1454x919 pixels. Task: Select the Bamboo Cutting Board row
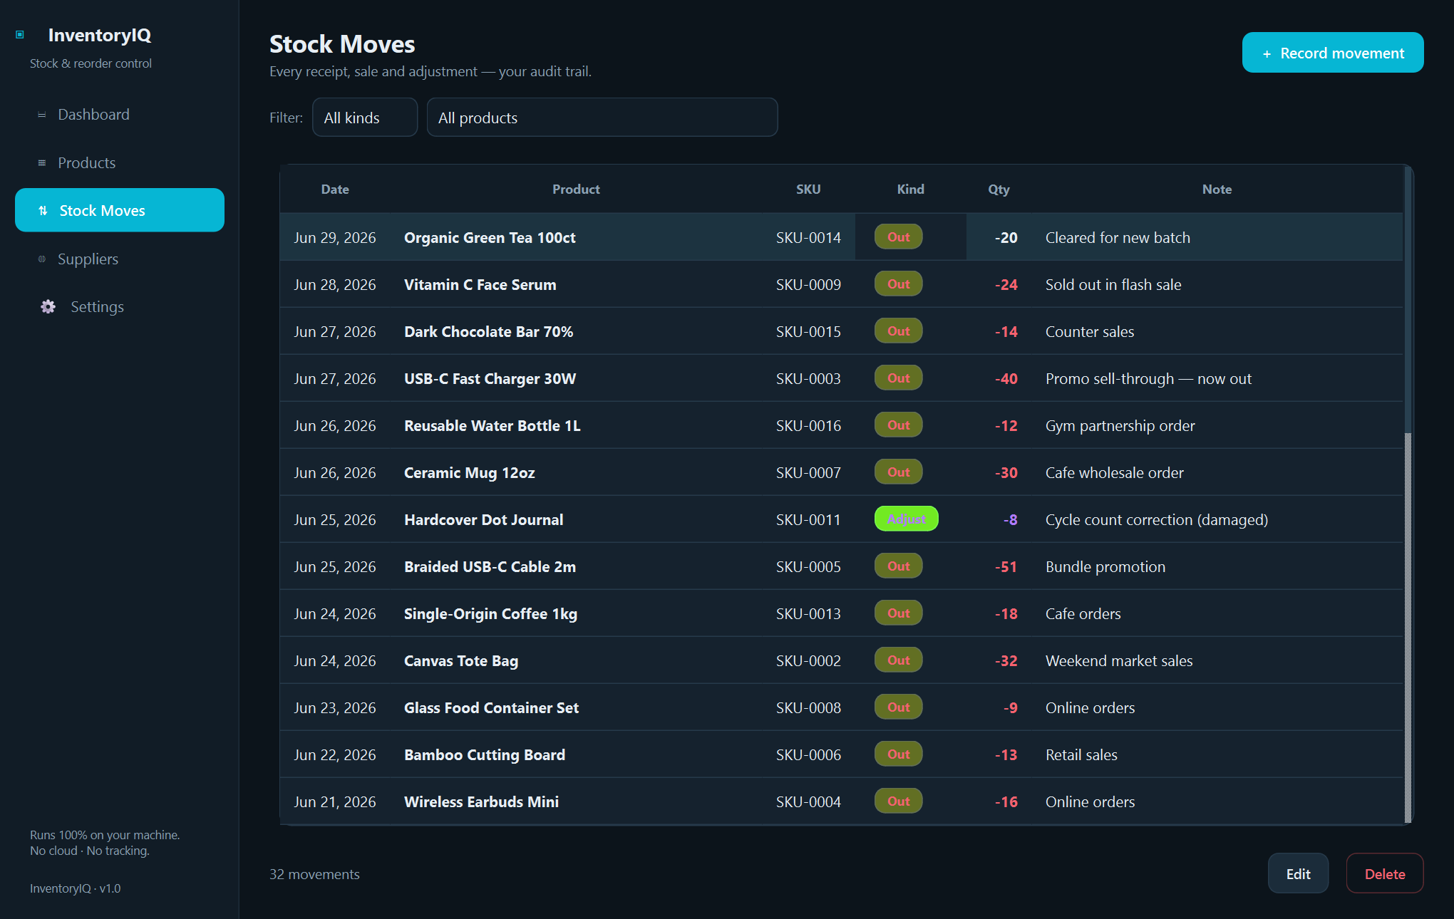point(841,754)
